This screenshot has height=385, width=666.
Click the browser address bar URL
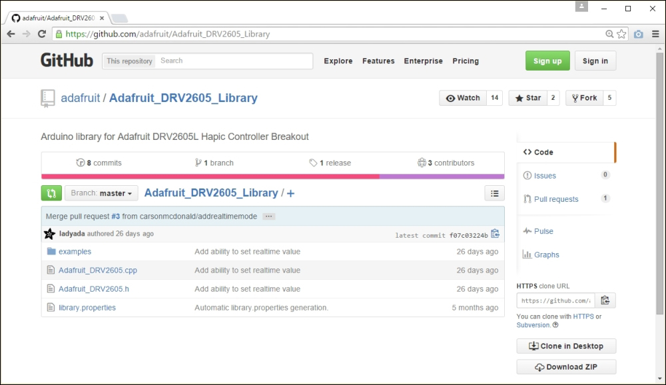[x=168, y=34]
